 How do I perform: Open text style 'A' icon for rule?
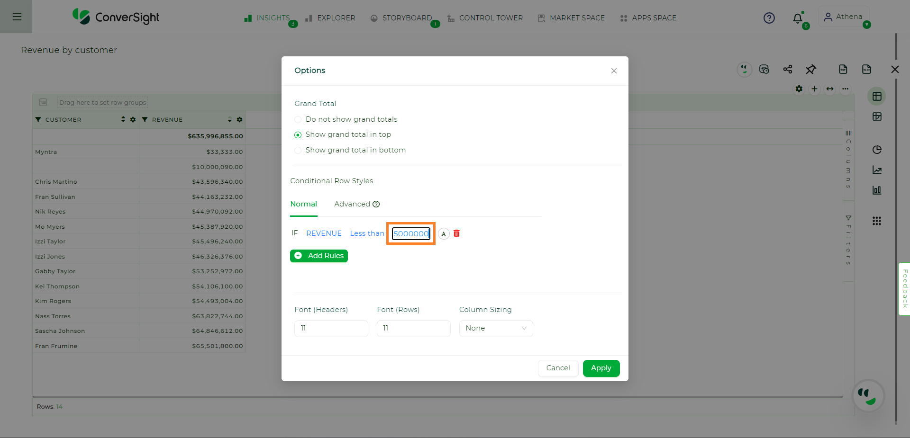pyautogui.click(x=444, y=234)
